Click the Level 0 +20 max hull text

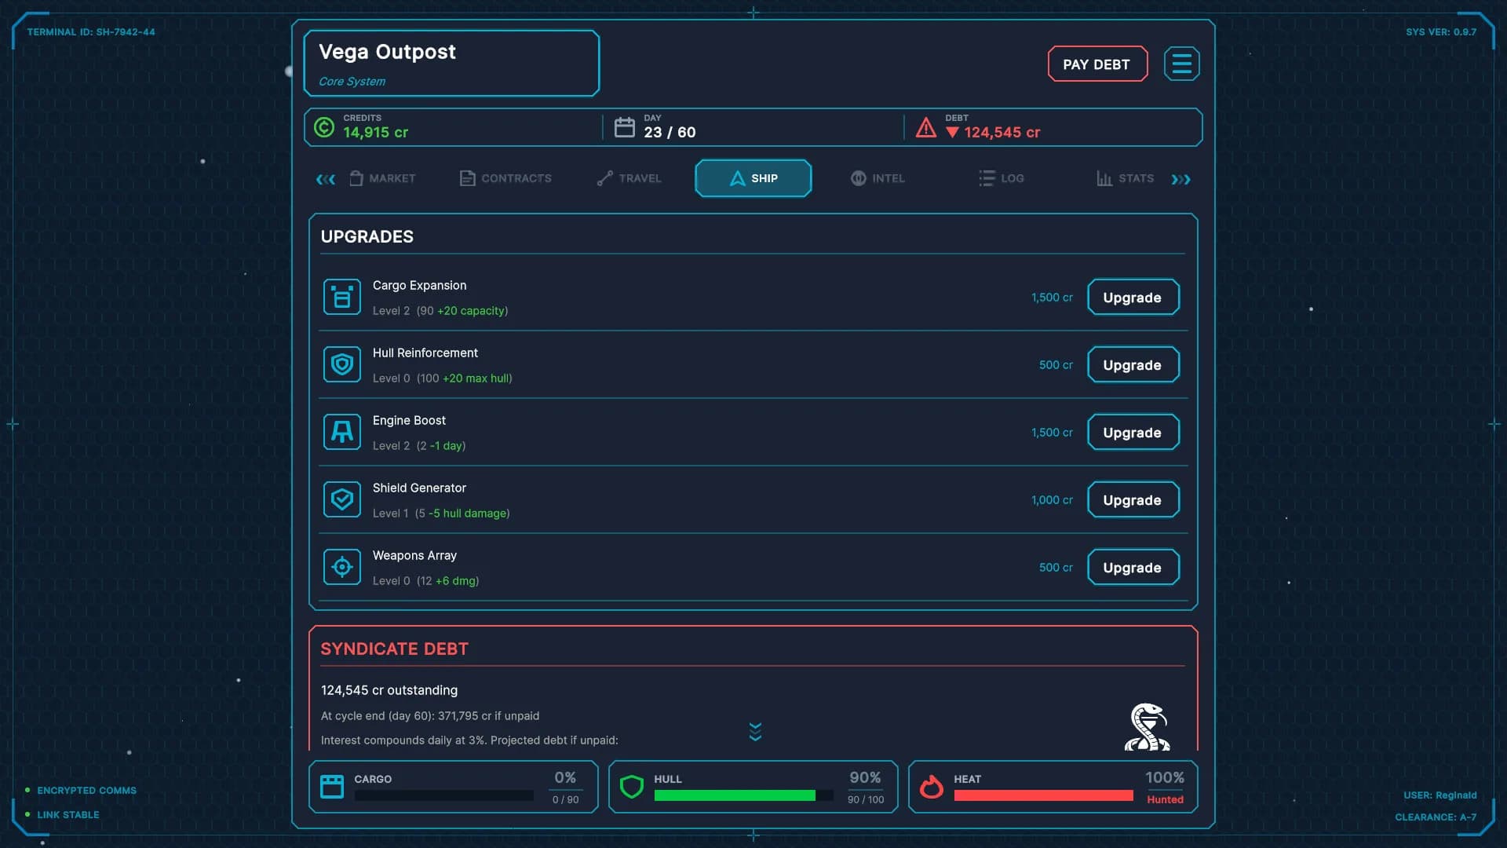[x=443, y=378]
